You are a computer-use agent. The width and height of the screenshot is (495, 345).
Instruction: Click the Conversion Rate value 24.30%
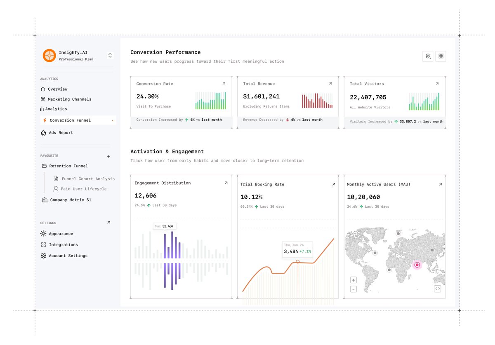[147, 96]
